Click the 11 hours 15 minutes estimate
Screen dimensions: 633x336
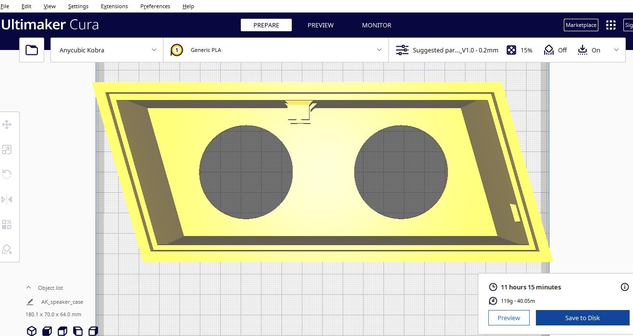531,287
